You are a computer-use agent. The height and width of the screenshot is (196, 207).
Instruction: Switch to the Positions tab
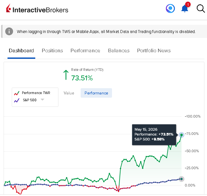(x=52, y=51)
